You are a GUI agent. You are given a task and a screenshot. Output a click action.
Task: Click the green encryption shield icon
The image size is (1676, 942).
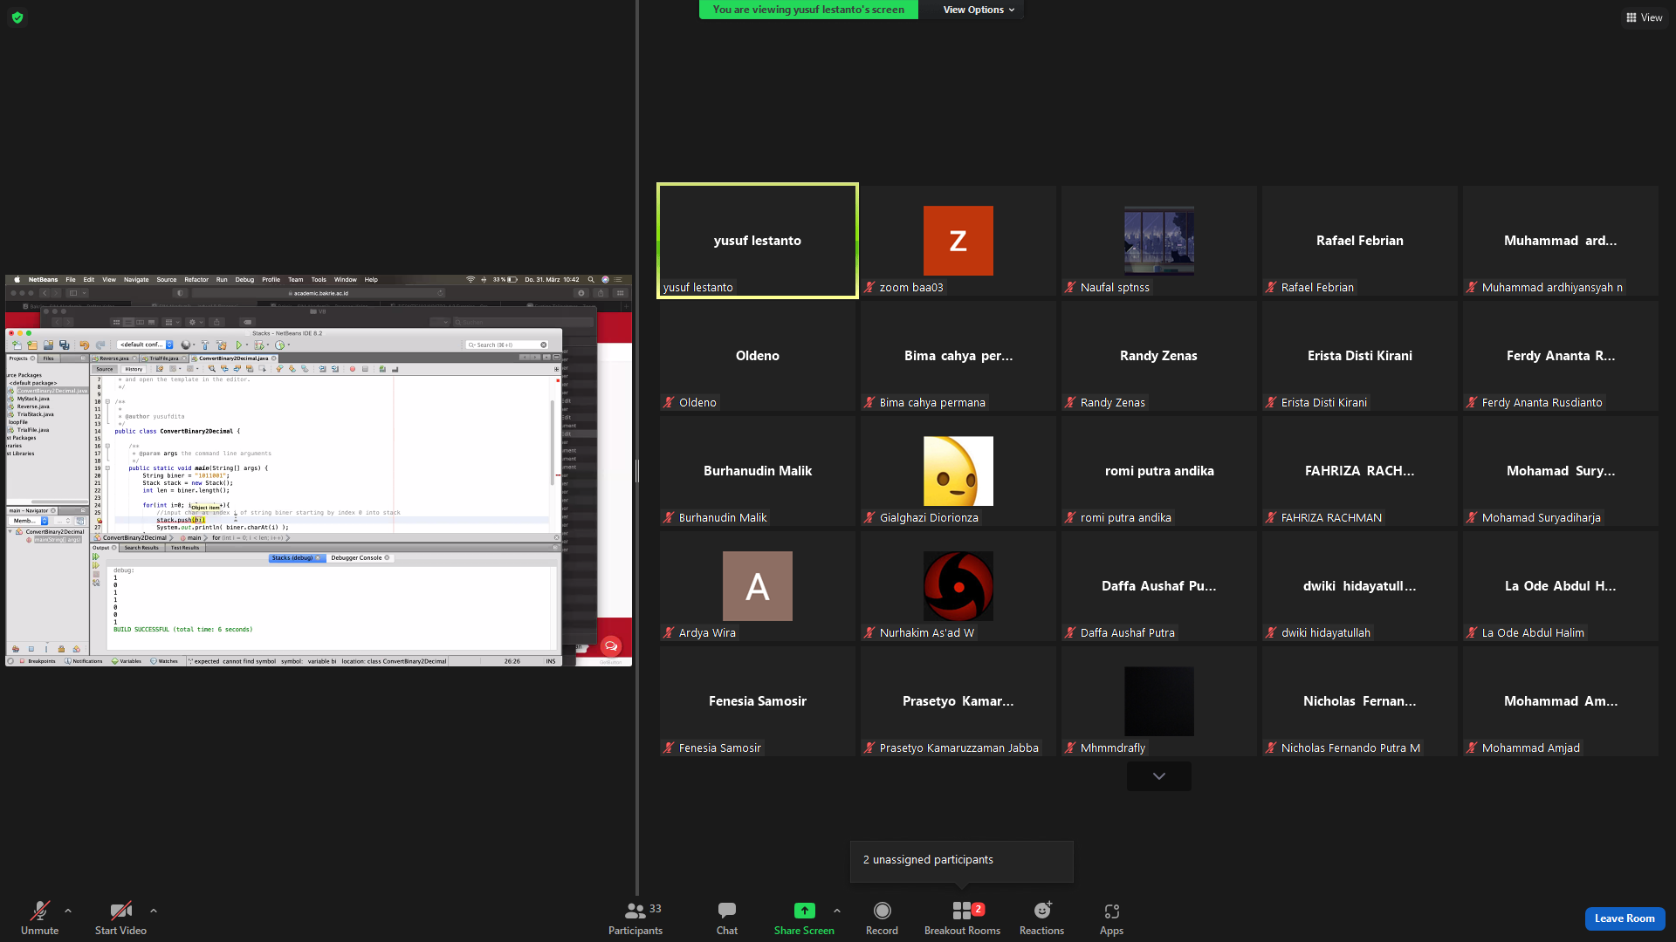17,17
